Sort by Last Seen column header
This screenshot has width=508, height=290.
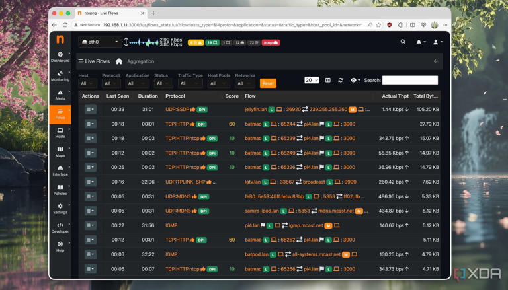pos(118,96)
